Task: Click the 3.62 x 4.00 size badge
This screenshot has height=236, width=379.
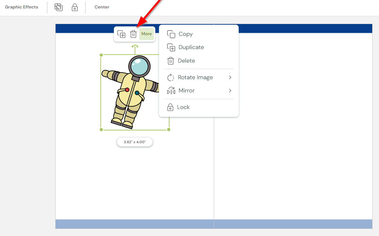Action: pos(135,142)
